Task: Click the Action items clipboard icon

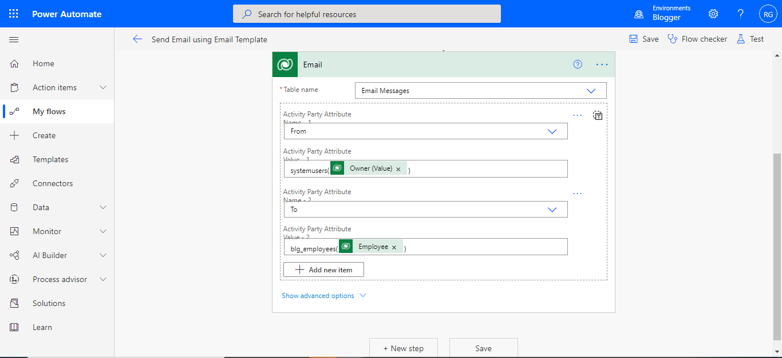Action: point(14,87)
